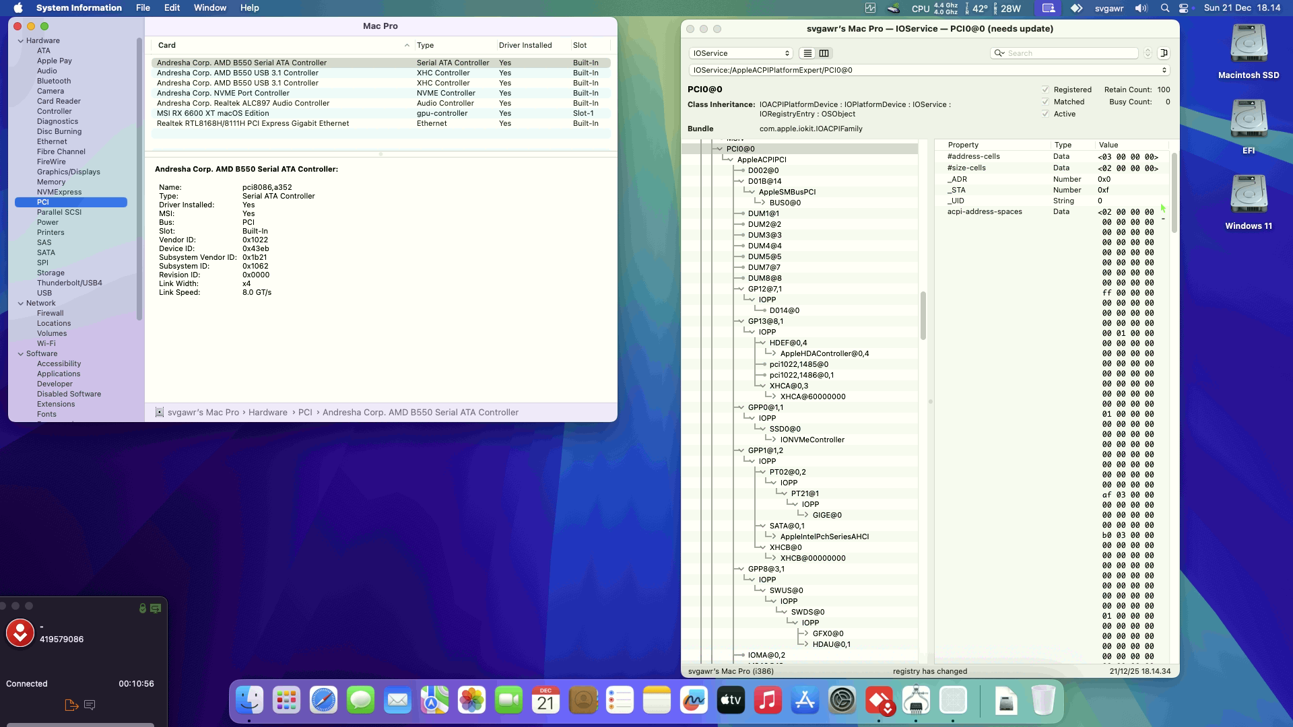Screen dimensions: 1293x727
Task: Open the IOService path dropdown
Action: tap(929, 70)
